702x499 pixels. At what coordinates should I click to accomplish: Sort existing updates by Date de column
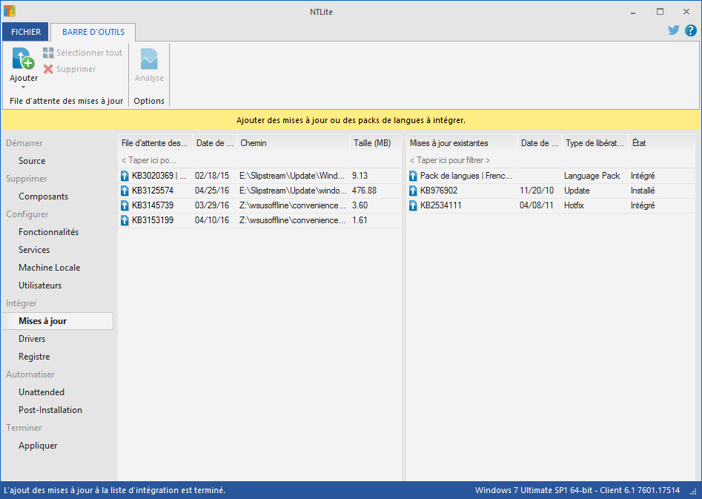tap(540, 143)
